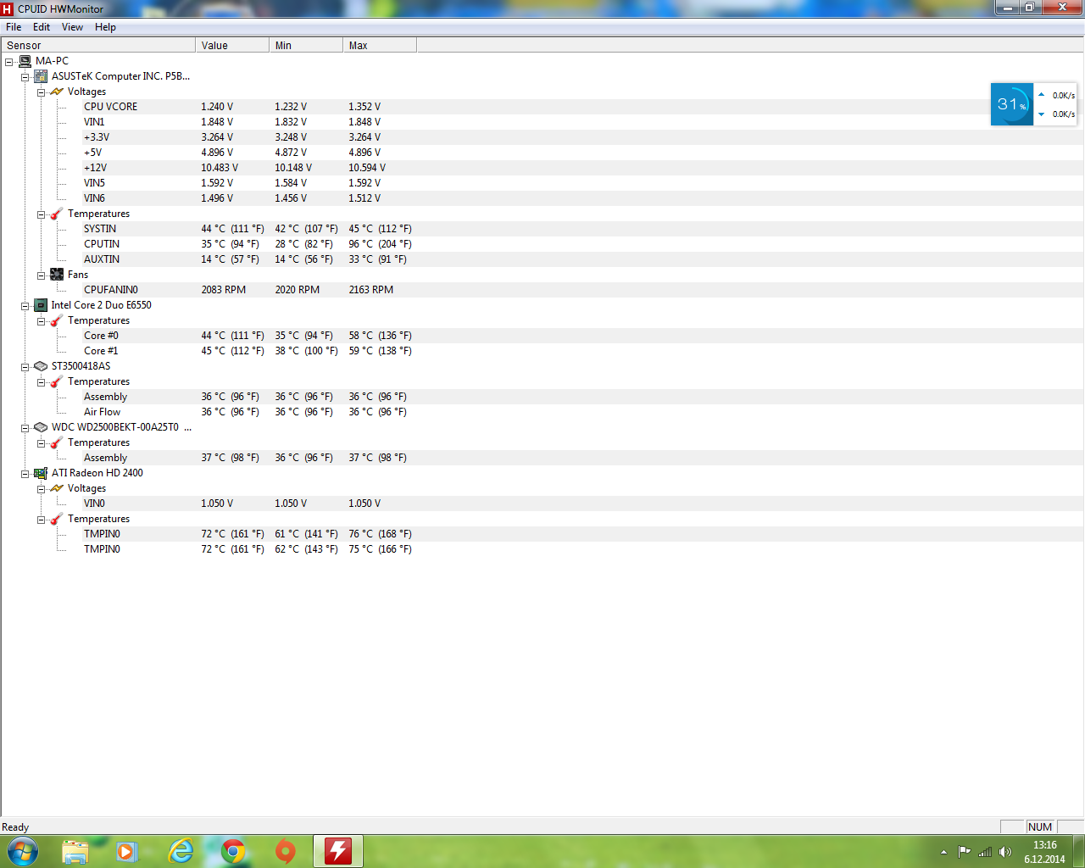Show hidden tray icons arrow
Screen dimensions: 1085x868
pos(943,852)
